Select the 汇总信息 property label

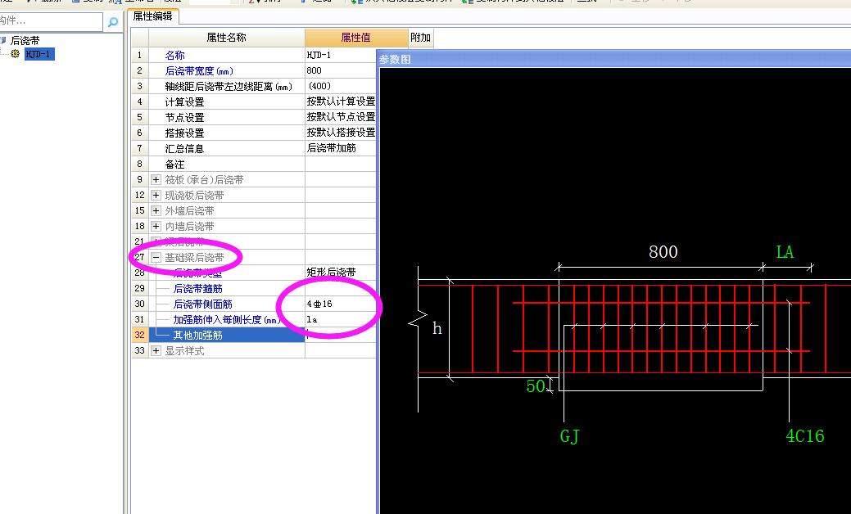point(184,149)
